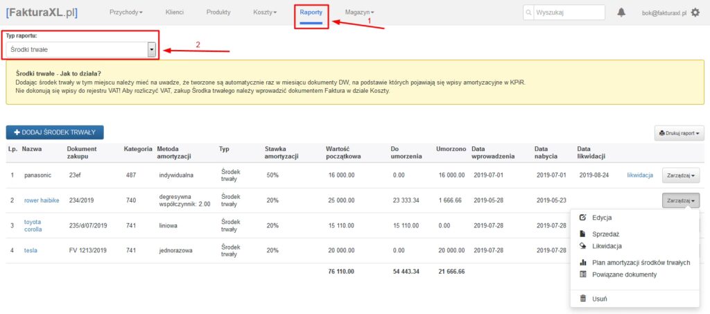Click the Edycja pencil icon in menu

[582, 218]
